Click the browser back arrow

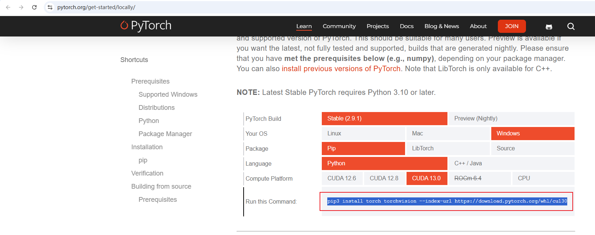pyautogui.click(x=8, y=7)
